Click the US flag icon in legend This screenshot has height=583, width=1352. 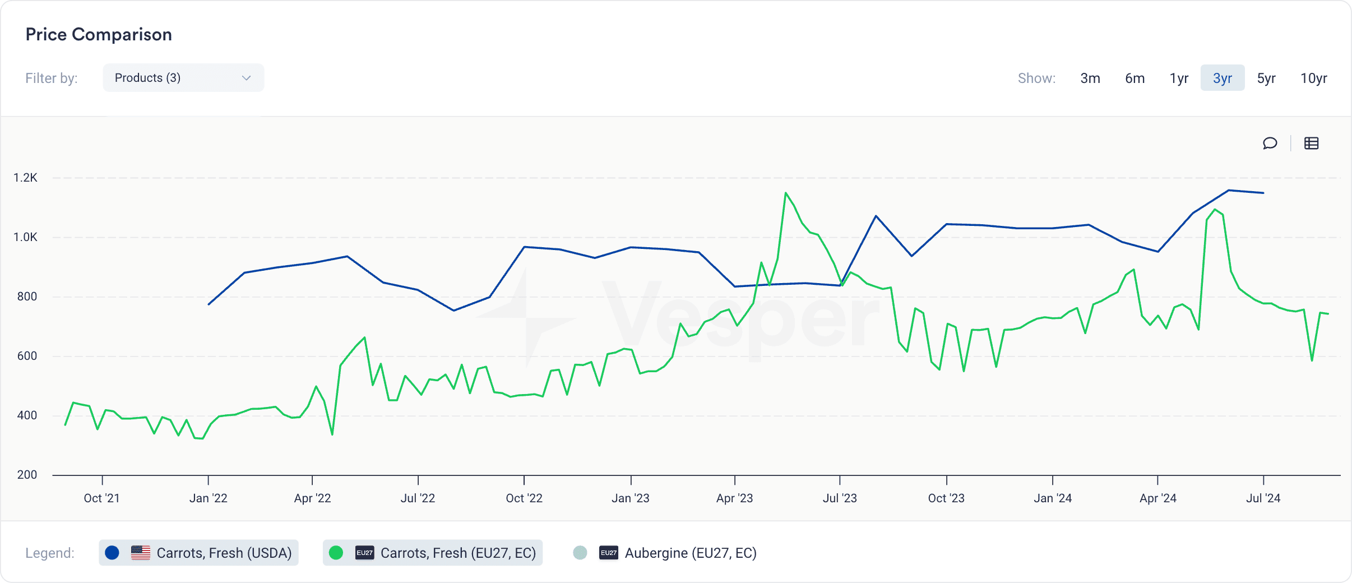coord(140,553)
